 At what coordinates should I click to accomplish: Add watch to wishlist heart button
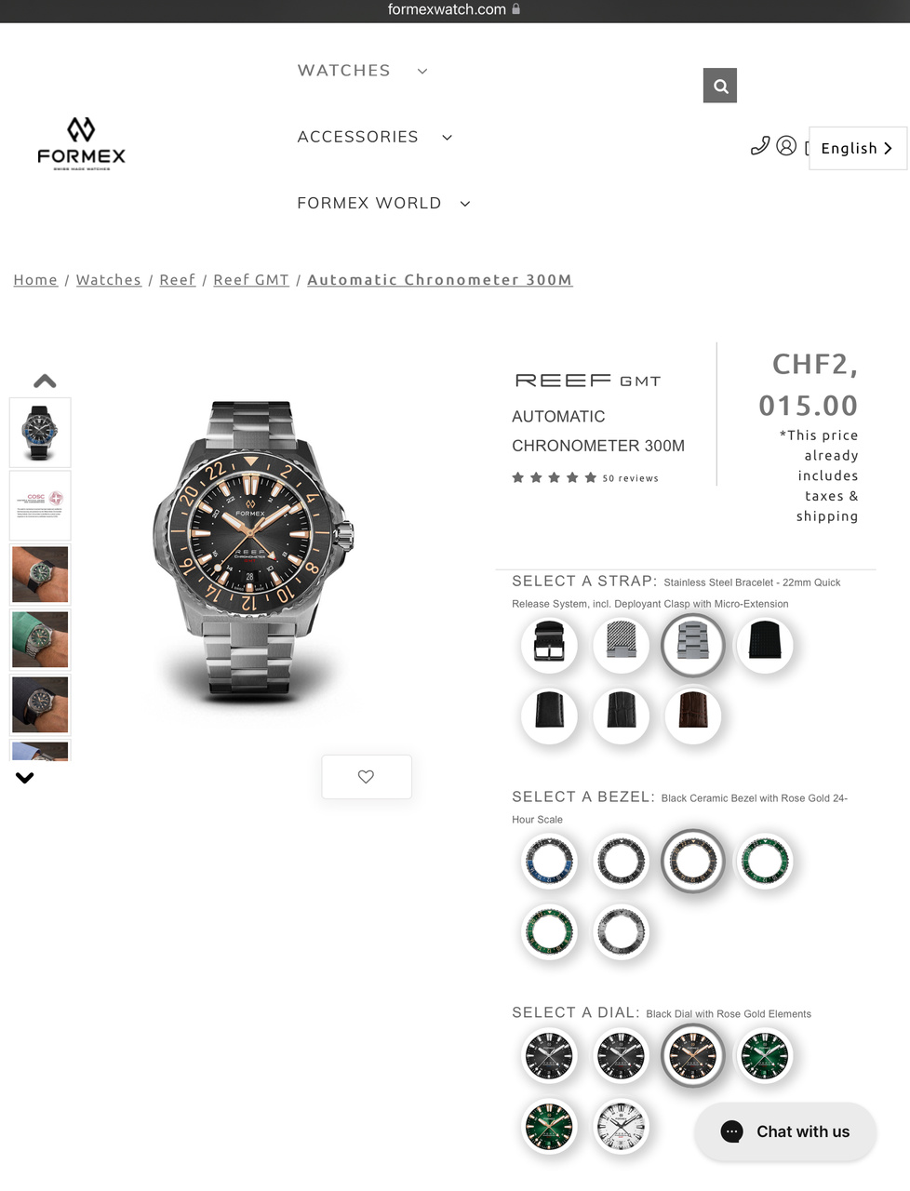(367, 777)
